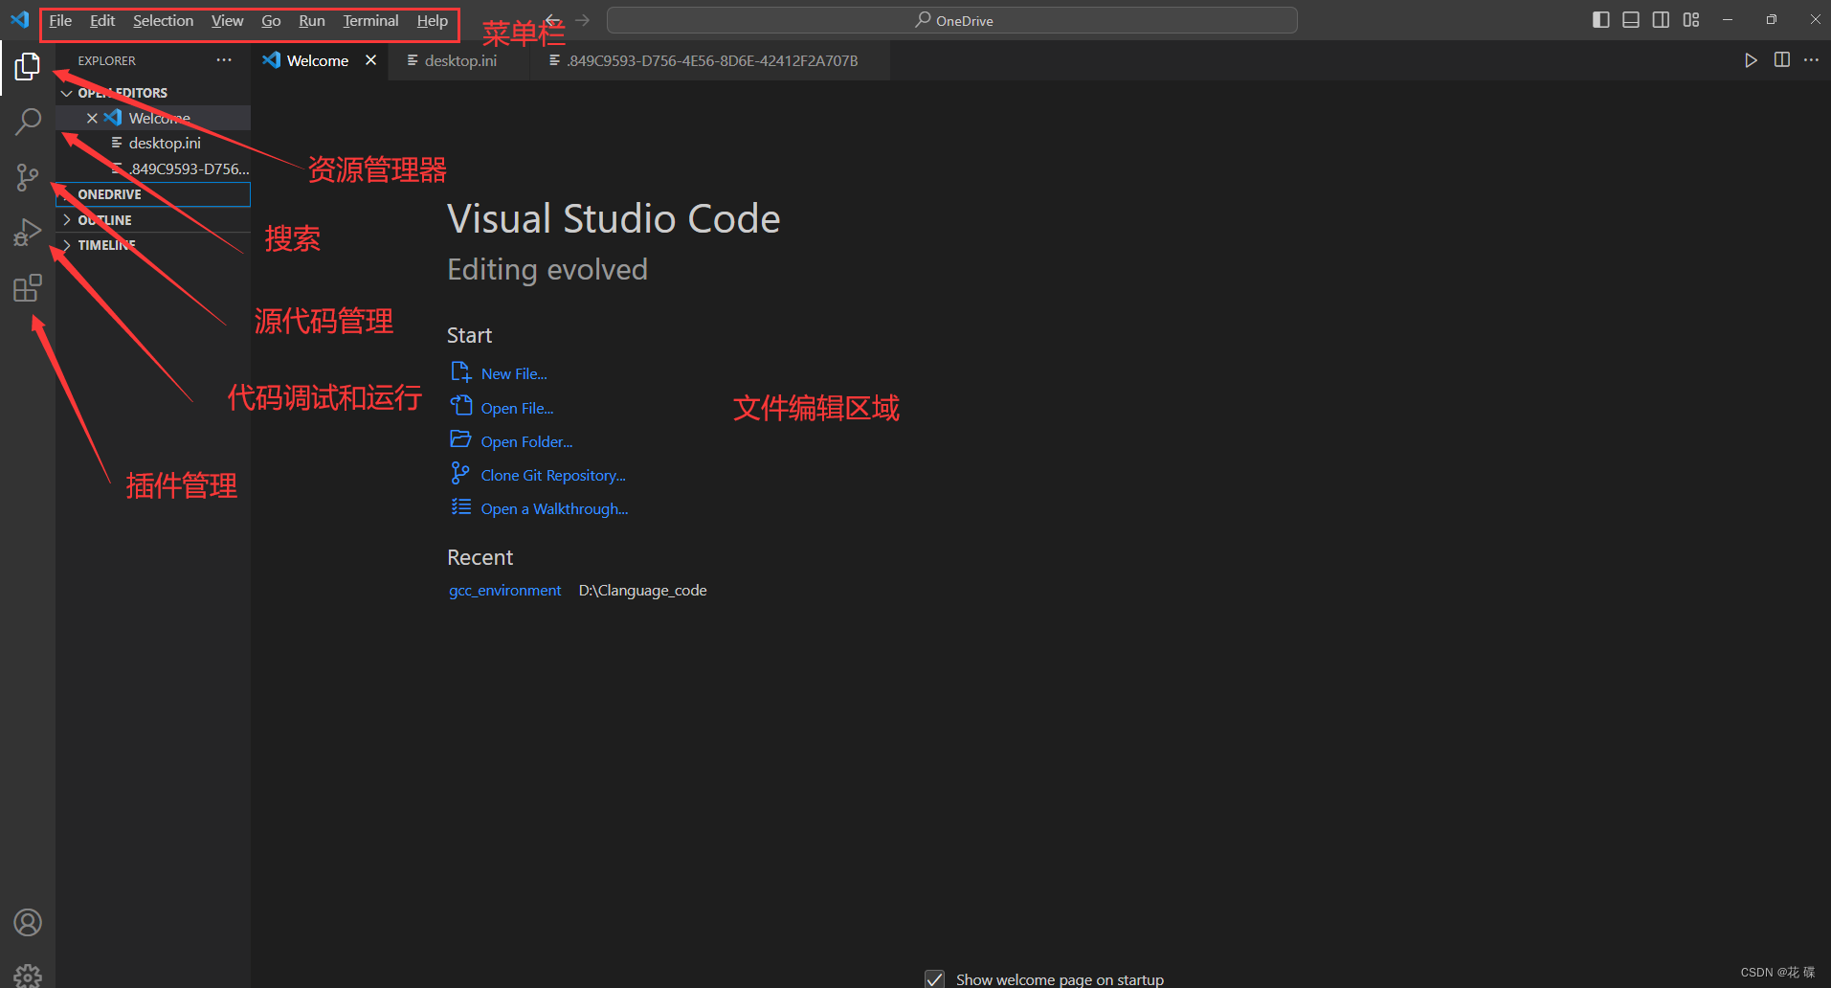Open the Terminal menu
The width and height of the screenshot is (1831, 988).
point(369,20)
